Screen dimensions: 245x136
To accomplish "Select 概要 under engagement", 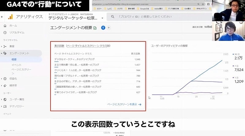I will coord(14,59).
